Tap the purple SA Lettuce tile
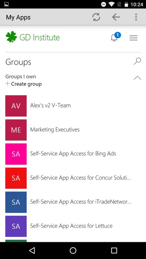146x259 pixels. pos(16,226)
